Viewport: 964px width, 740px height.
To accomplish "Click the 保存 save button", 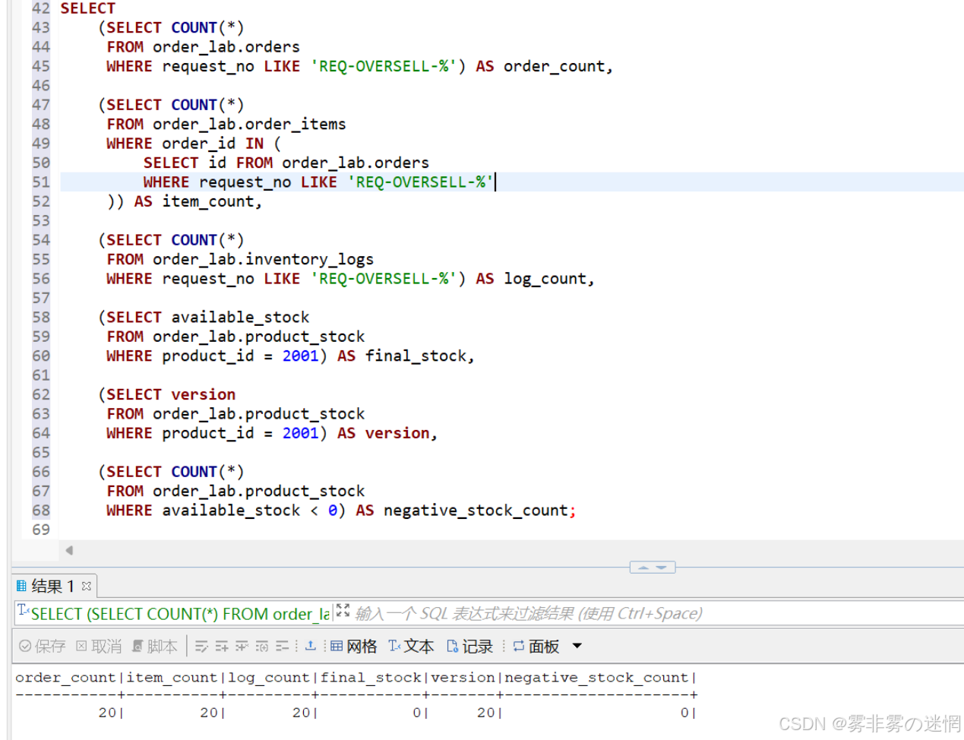I will (43, 647).
